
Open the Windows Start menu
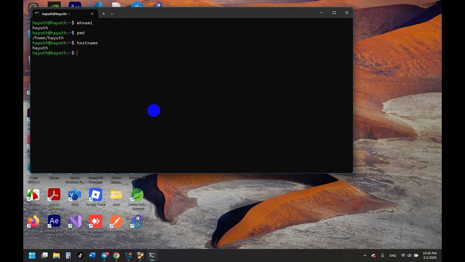point(32,255)
